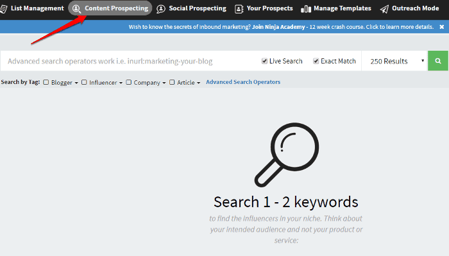Check the Company tag checkbox

tap(128, 82)
